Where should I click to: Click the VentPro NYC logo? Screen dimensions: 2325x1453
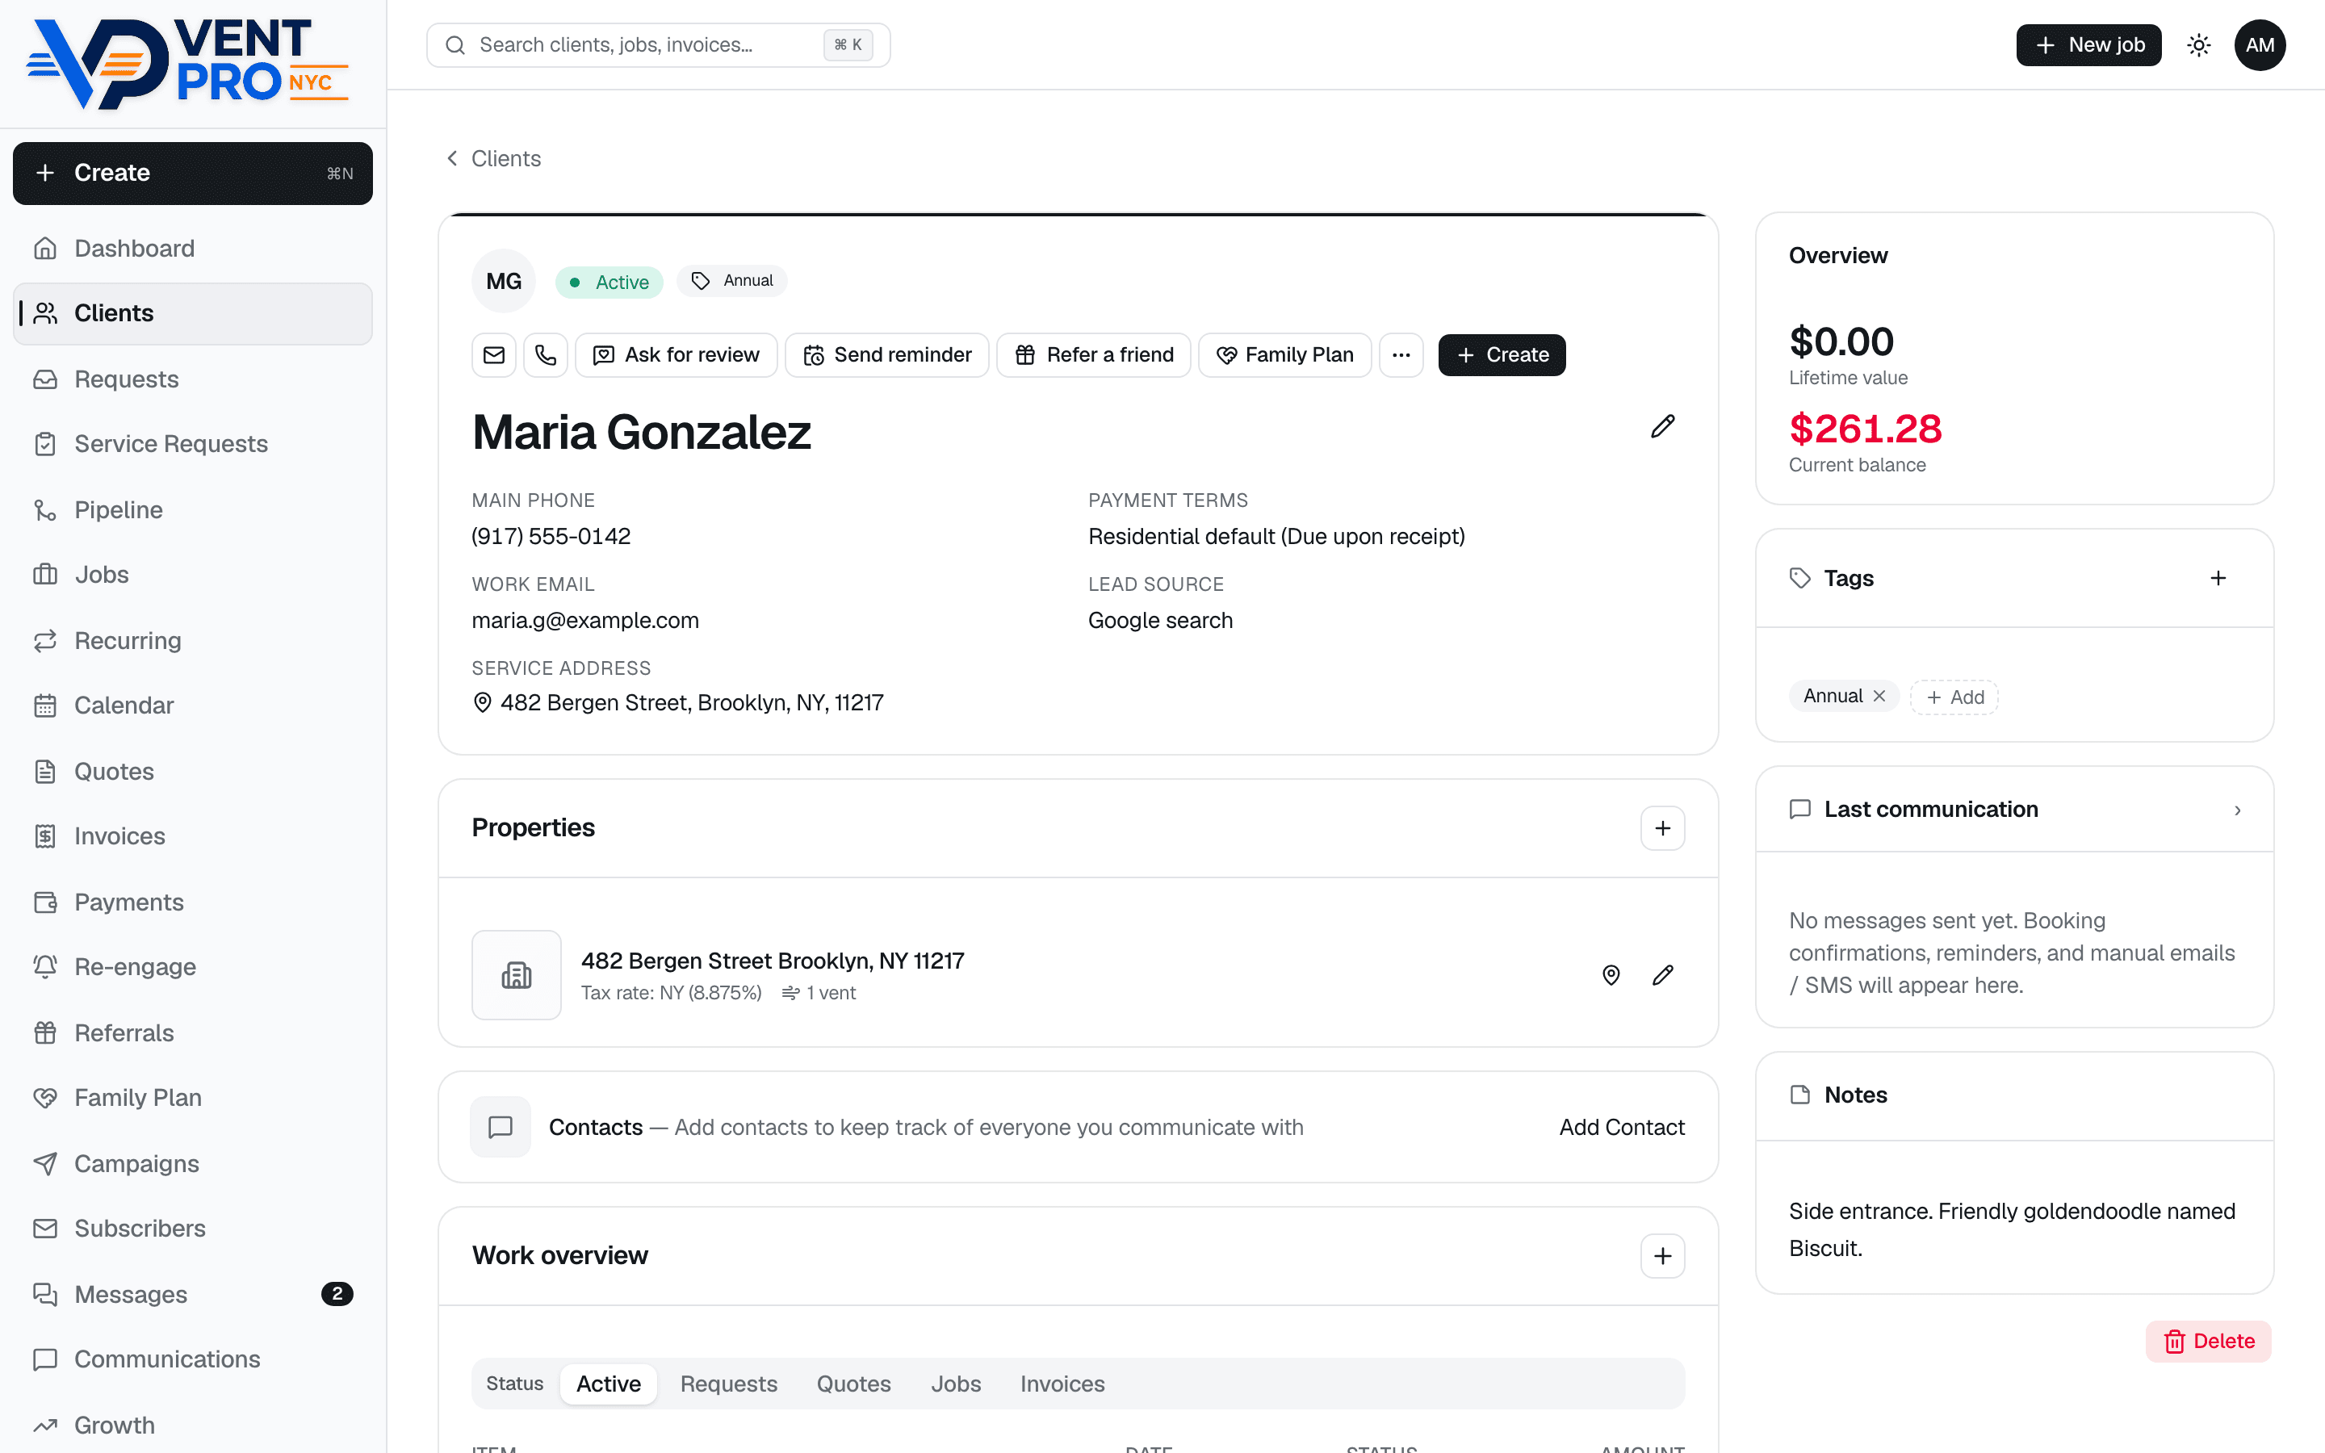187,64
